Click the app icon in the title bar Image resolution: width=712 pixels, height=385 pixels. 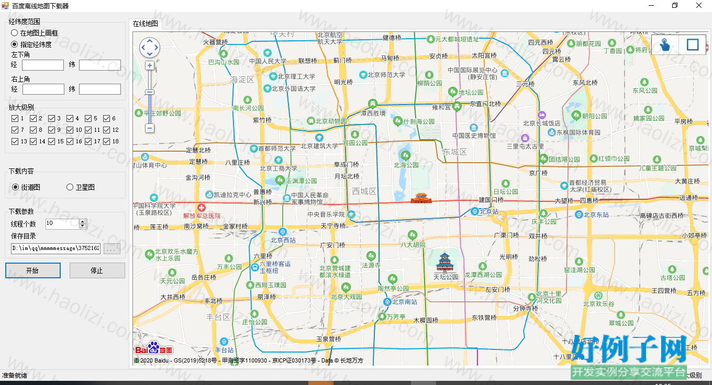point(6,6)
